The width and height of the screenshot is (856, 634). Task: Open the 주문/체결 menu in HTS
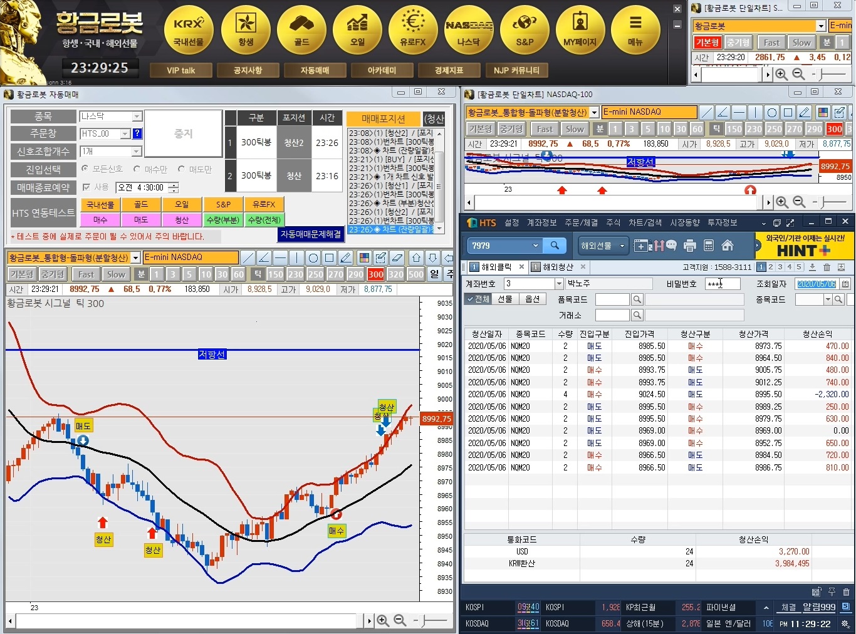581,222
